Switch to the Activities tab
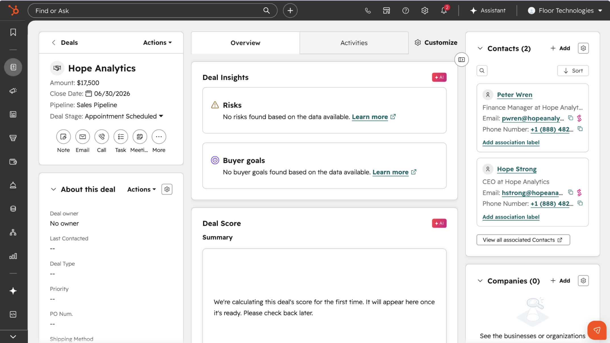Viewport: 610px width, 343px height. 354,43
